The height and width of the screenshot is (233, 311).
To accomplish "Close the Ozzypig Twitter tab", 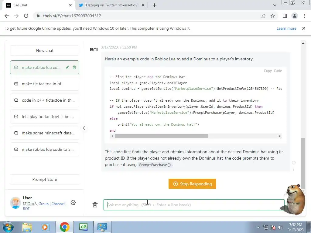I will click(143, 5).
